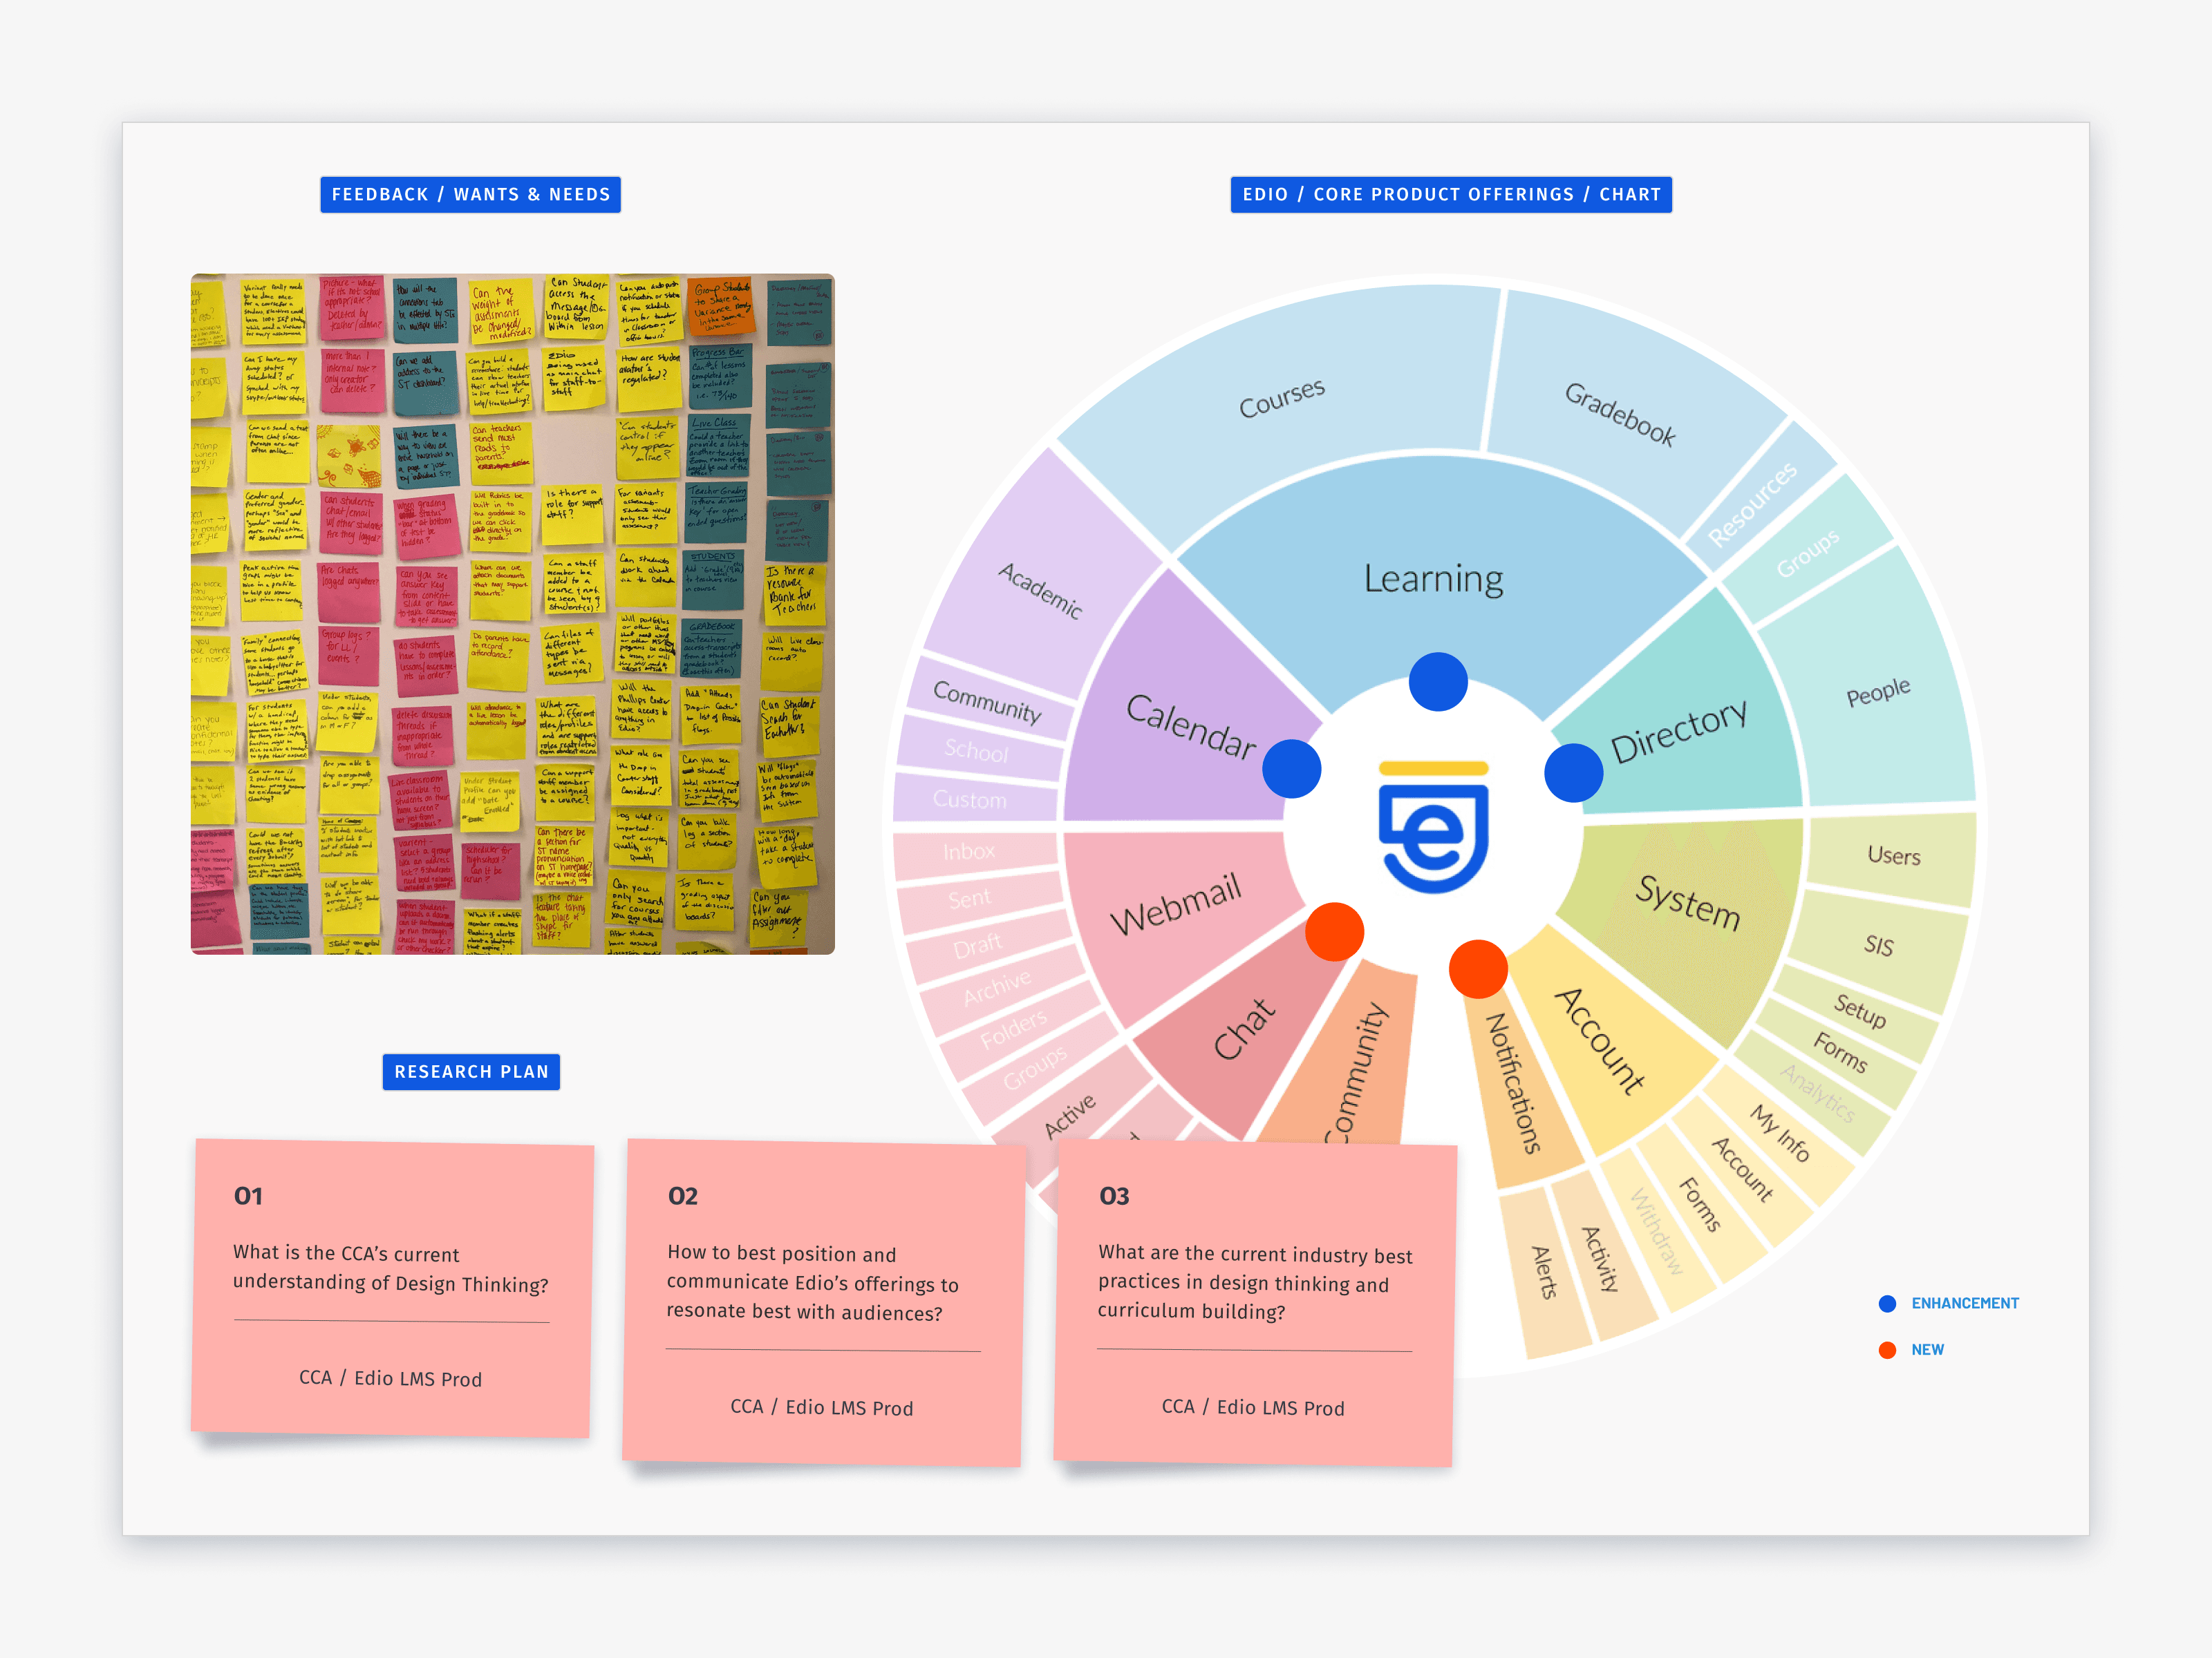Select the pink Groups segment below Folders
The image size is (2212, 1658).
tap(1035, 1068)
